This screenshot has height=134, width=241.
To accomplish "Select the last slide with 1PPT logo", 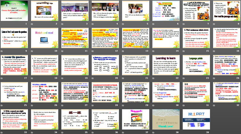I will click(x=196, y=119).
